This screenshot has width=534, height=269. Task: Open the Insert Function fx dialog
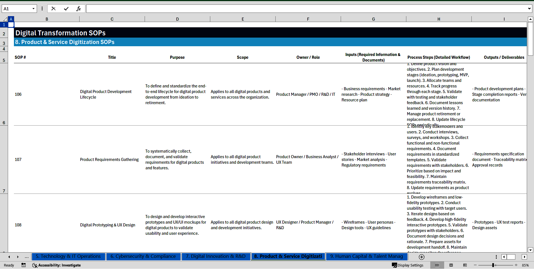[x=78, y=9]
